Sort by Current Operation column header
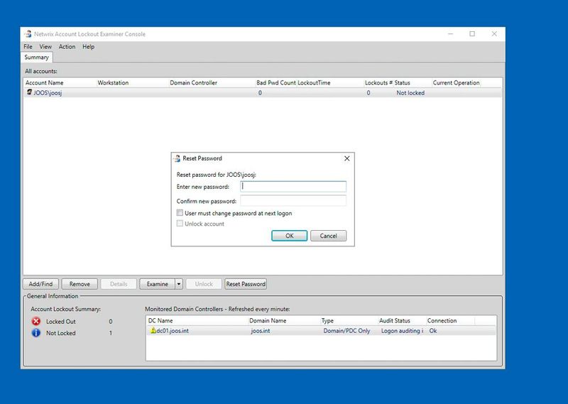The width and height of the screenshot is (568, 404). point(456,82)
